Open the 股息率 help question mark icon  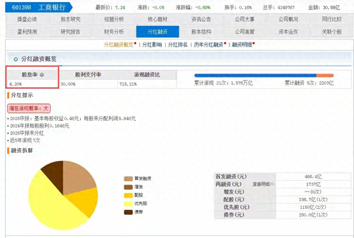click(42, 74)
